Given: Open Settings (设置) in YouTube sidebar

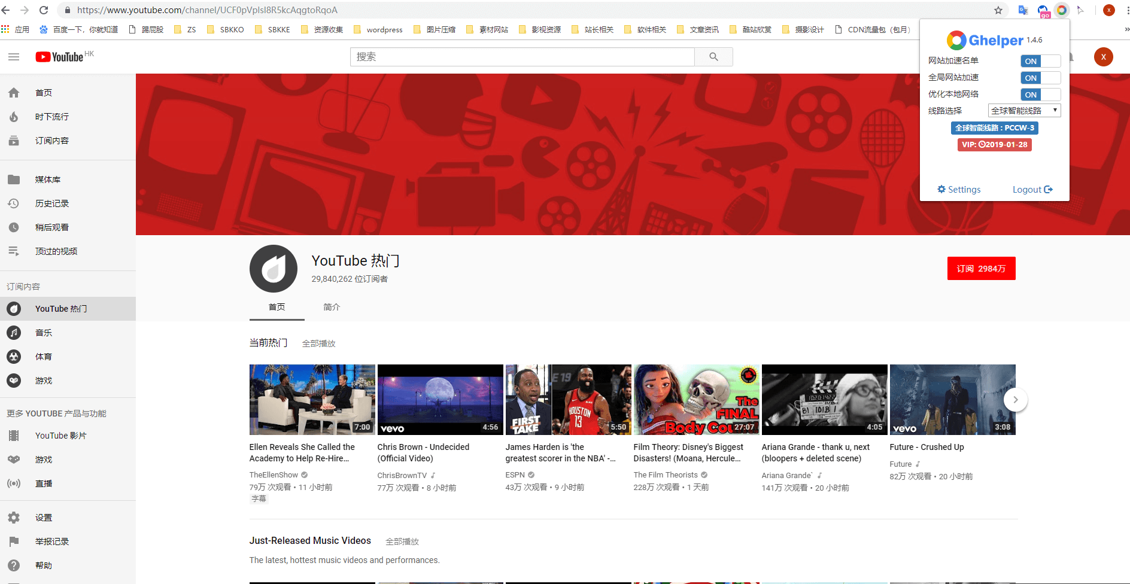Looking at the screenshot, I should 68,518.
